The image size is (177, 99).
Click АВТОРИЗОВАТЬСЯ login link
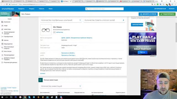[160, 9]
